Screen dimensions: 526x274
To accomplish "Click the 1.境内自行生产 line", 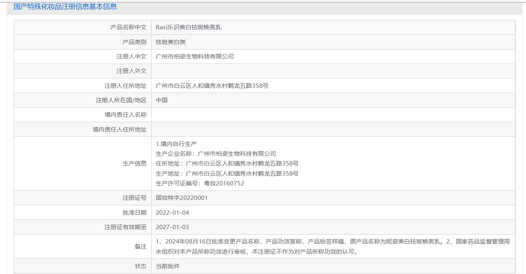I will pyautogui.click(x=174, y=144).
